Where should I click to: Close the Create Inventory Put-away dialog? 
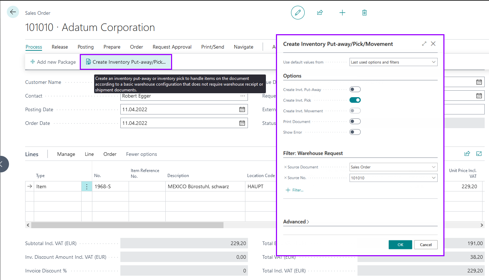(433, 44)
